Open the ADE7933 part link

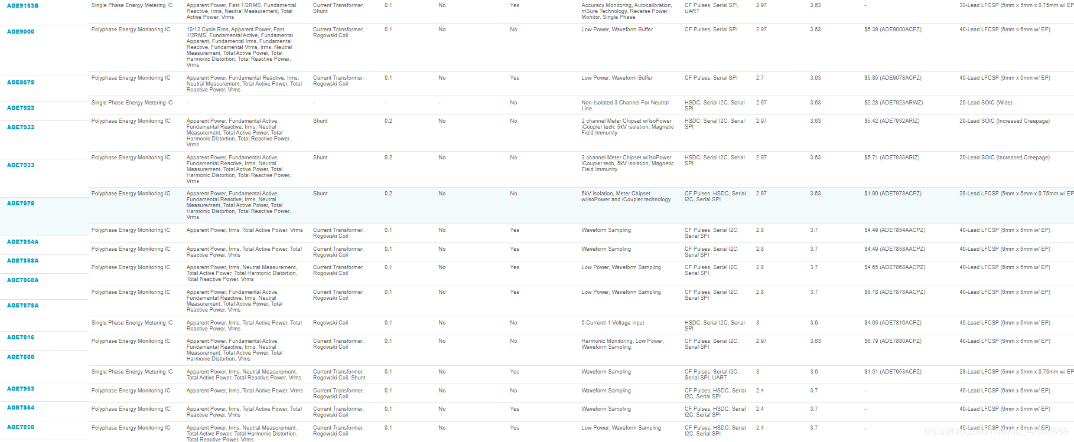(21, 165)
